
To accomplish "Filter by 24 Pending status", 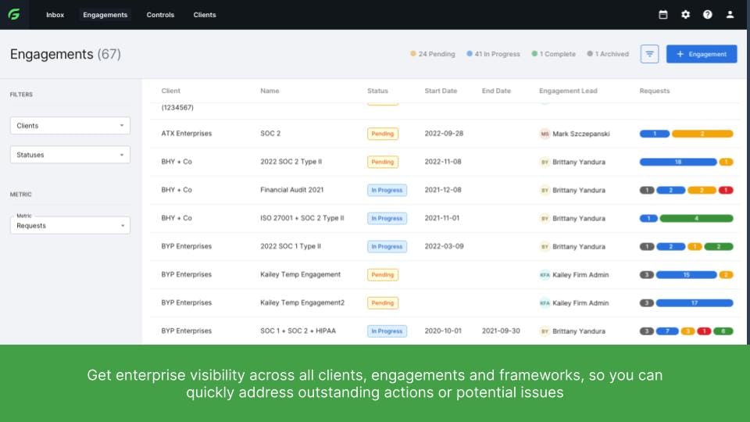I will pyautogui.click(x=433, y=54).
